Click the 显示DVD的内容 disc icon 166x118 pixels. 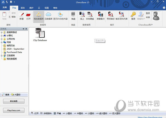(x=60, y=16)
